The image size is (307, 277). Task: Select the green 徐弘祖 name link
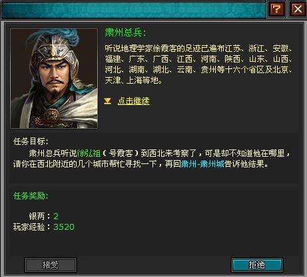[x=89, y=153]
